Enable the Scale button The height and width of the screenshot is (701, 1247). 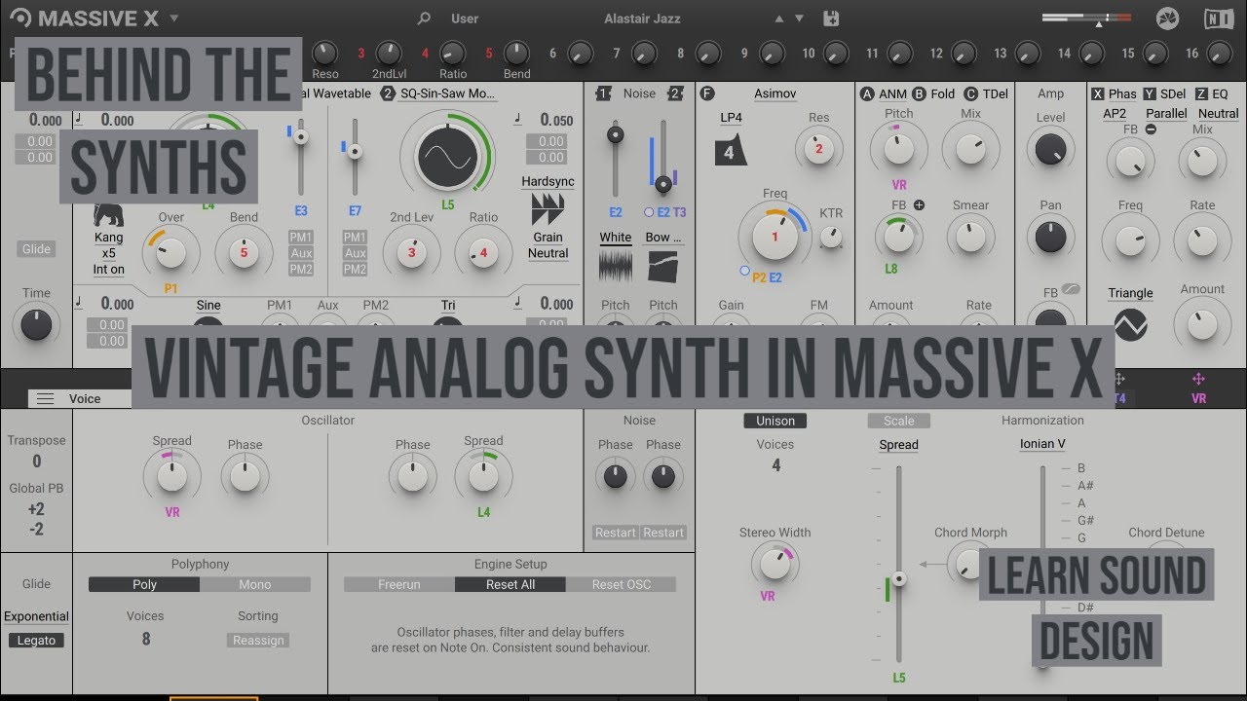(899, 421)
